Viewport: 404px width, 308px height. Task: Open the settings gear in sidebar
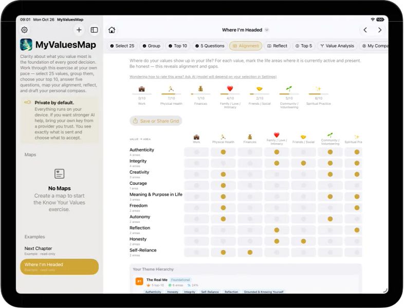click(x=25, y=30)
